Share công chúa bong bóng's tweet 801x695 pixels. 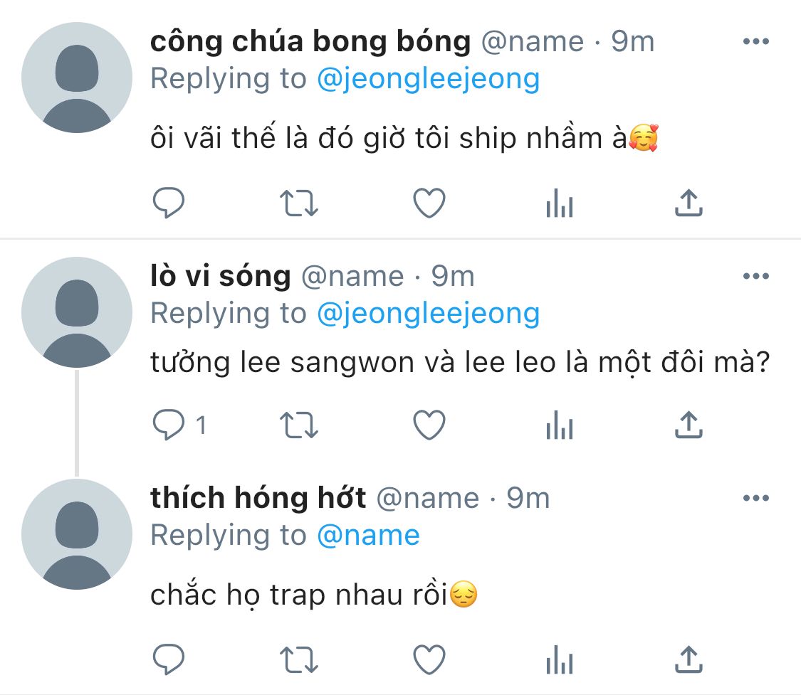coord(689,204)
